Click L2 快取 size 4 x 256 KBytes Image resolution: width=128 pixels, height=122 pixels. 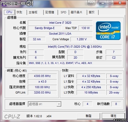tap(91, 87)
